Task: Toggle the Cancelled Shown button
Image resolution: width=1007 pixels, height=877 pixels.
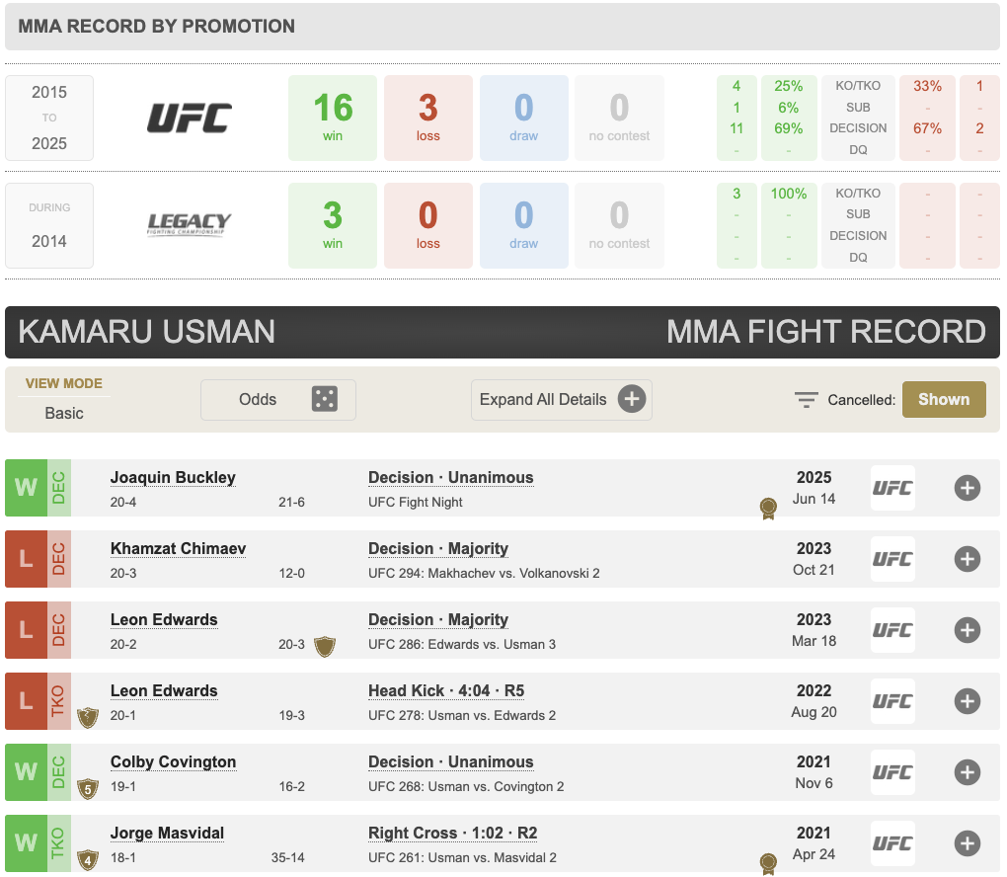Action: (x=943, y=399)
